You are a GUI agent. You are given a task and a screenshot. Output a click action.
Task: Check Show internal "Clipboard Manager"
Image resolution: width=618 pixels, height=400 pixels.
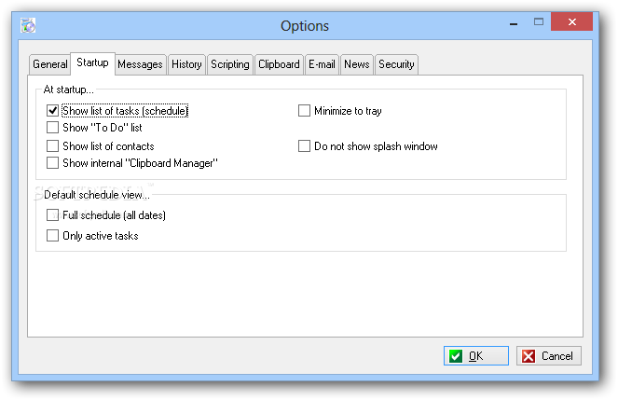(x=53, y=163)
